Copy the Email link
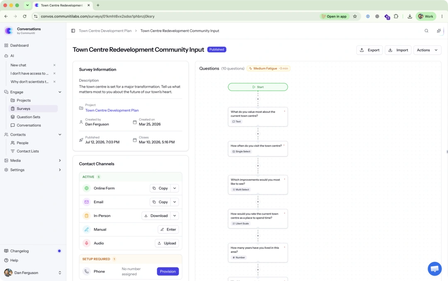 160,202
